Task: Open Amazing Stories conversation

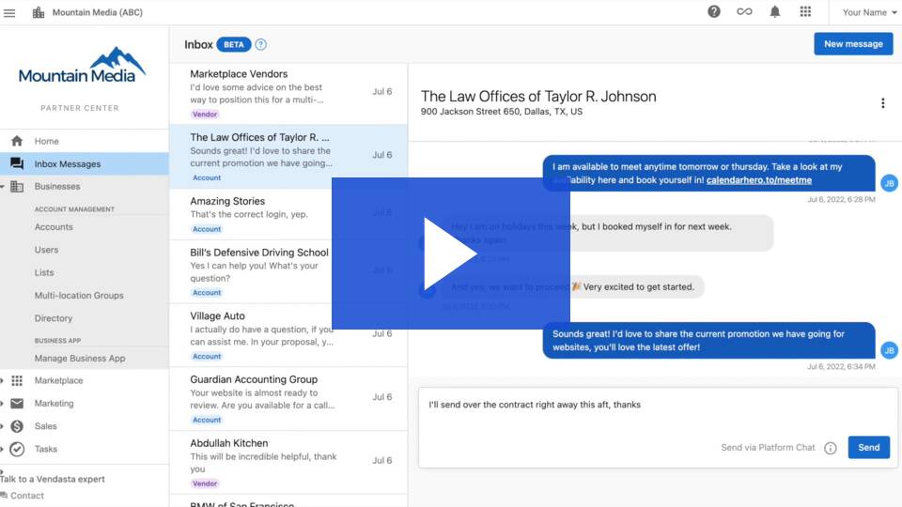Action: click(x=288, y=214)
